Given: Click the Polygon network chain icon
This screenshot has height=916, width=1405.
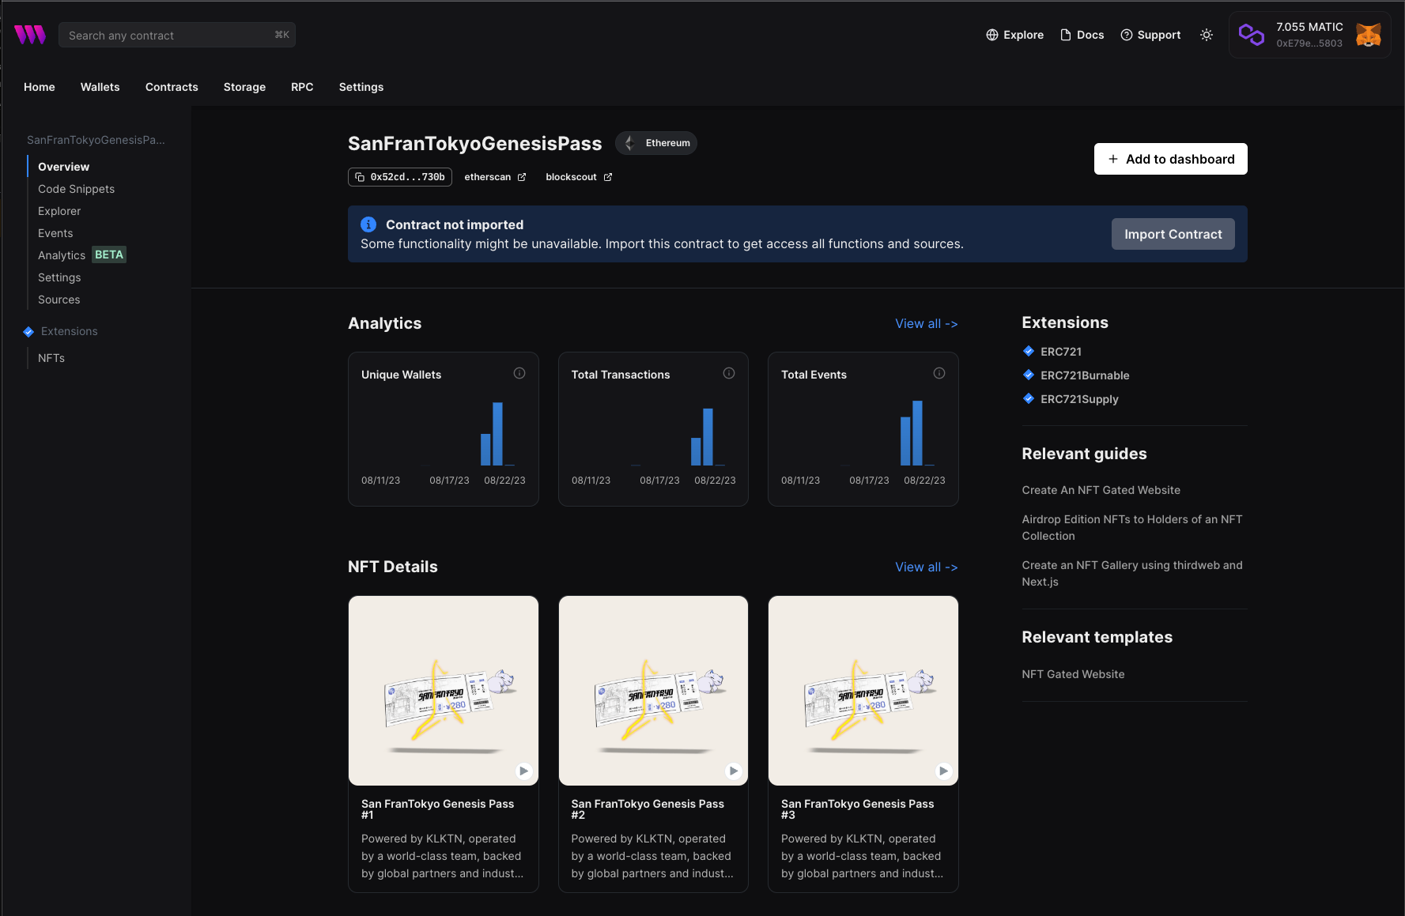Looking at the screenshot, I should 1252,35.
